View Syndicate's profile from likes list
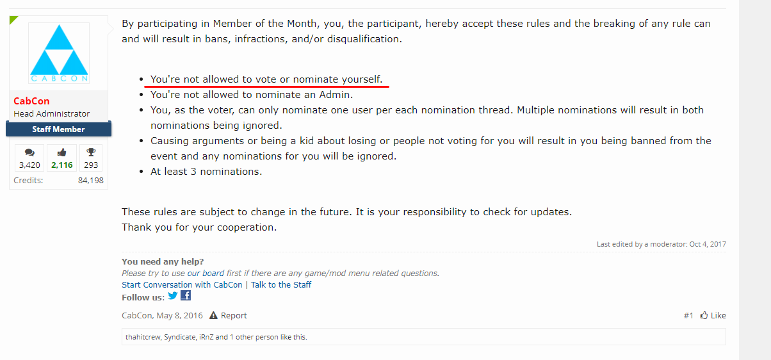The height and width of the screenshot is (360, 771). point(179,337)
